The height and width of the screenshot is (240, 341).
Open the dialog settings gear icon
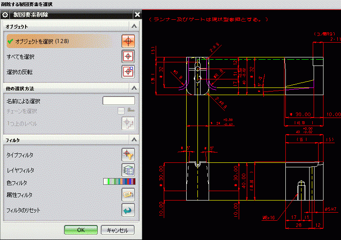(5, 15)
